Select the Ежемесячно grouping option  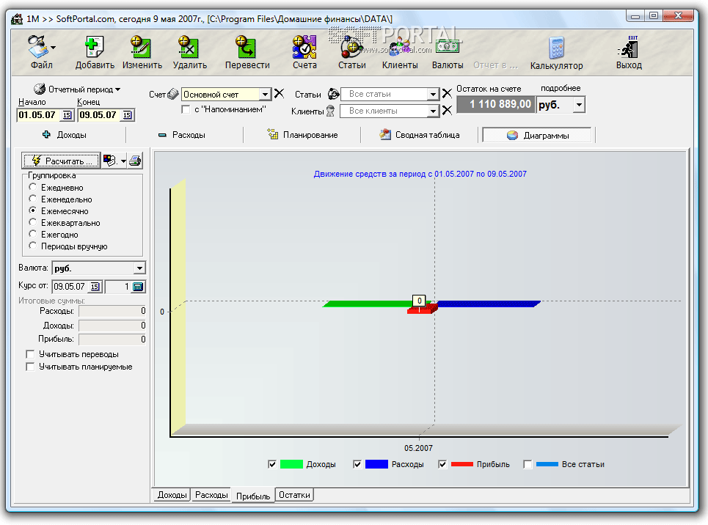tap(32, 210)
